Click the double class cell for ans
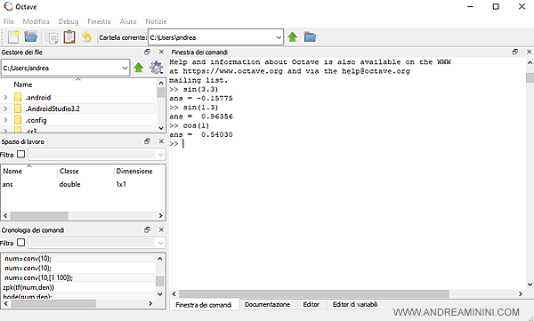The width and height of the screenshot is (534, 321). coord(69,184)
